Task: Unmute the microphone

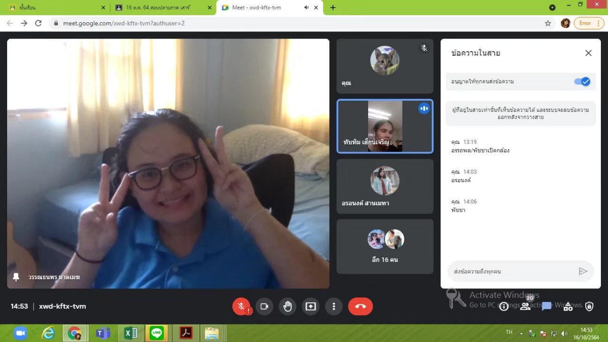Action: pyautogui.click(x=241, y=306)
